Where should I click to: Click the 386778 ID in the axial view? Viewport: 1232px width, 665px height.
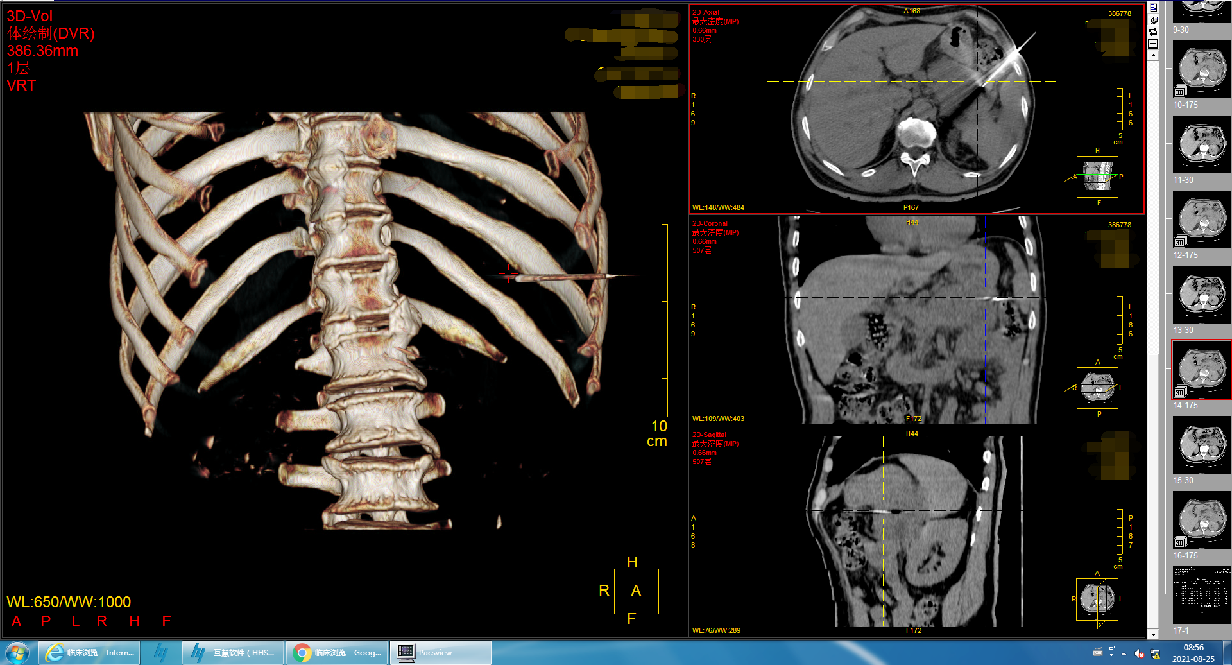tap(1120, 13)
